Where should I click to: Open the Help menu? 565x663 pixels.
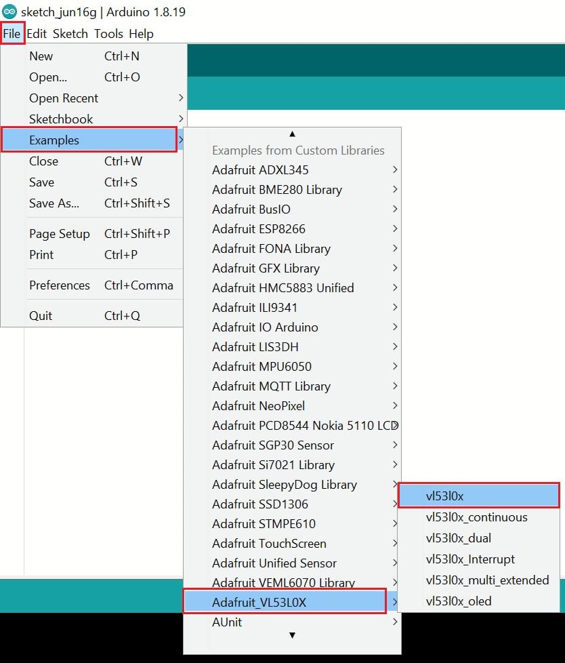tap(141, 34)
